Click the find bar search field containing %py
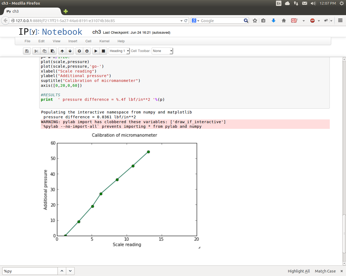The height and width of the screenshot is (276, 346). pyautogui.click(x=30, y=271)
